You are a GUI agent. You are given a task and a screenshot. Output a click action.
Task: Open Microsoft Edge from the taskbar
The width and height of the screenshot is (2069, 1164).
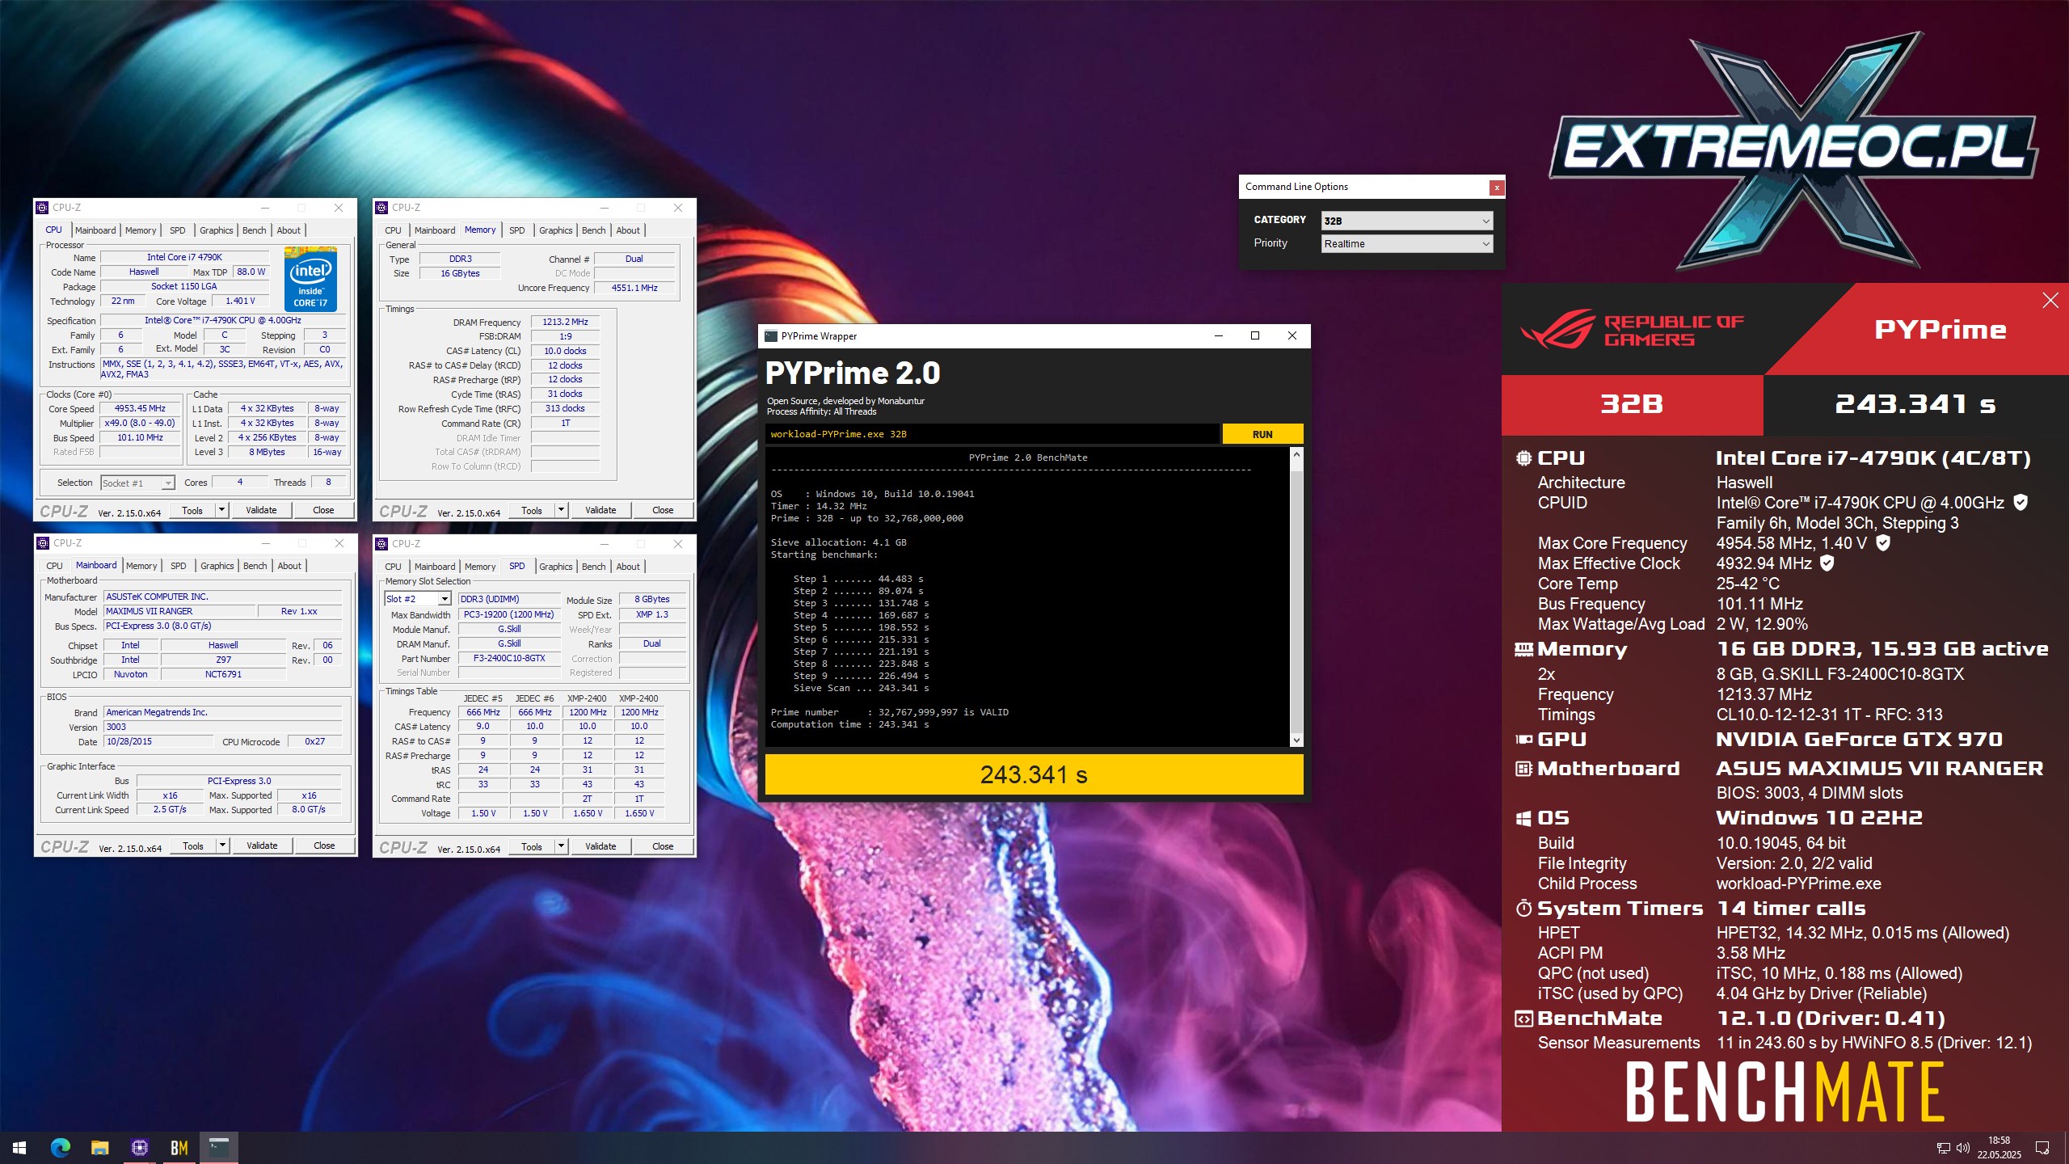pos(60,1148)
